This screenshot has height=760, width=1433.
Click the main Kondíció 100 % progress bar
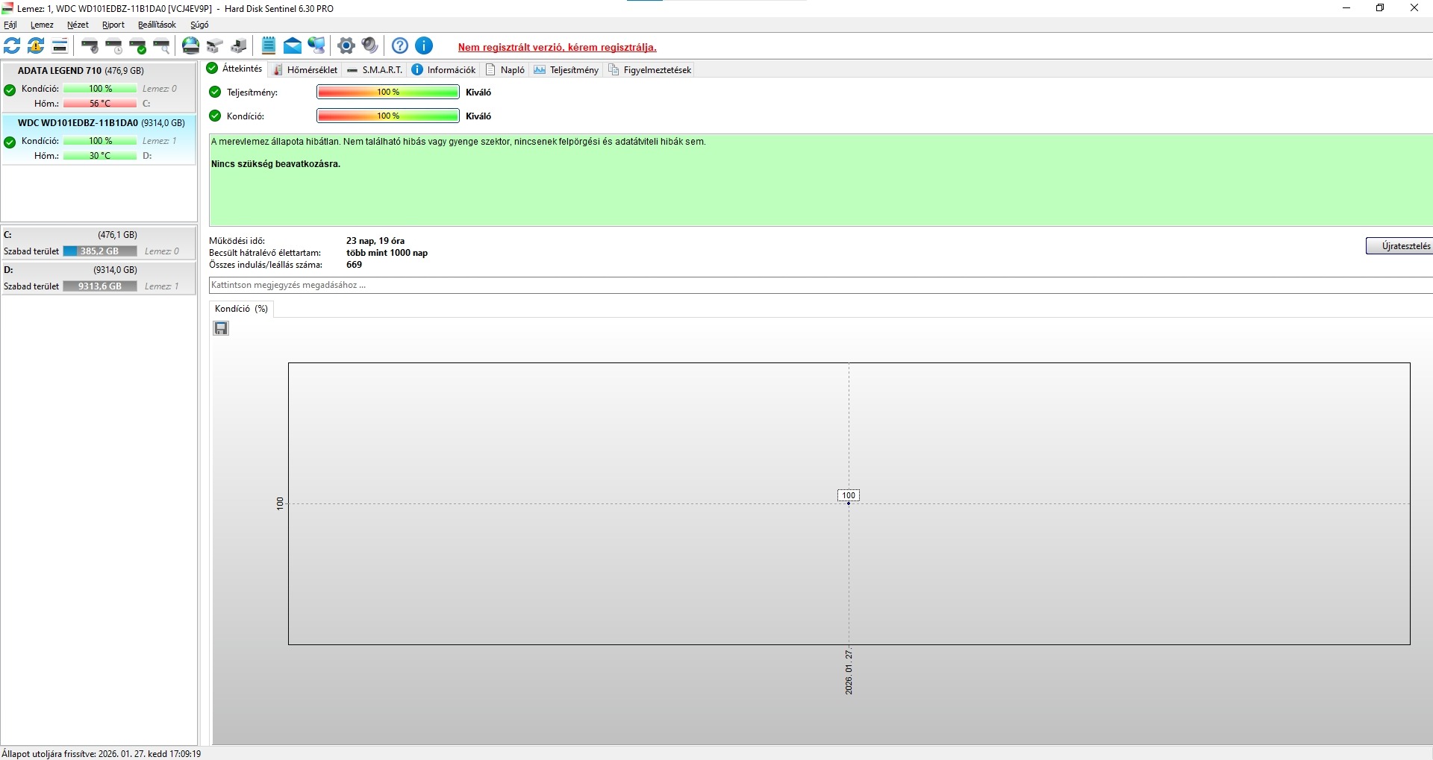388,116
